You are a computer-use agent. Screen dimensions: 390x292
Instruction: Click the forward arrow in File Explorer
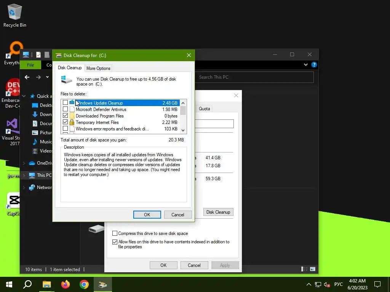[x=38, y=77]
